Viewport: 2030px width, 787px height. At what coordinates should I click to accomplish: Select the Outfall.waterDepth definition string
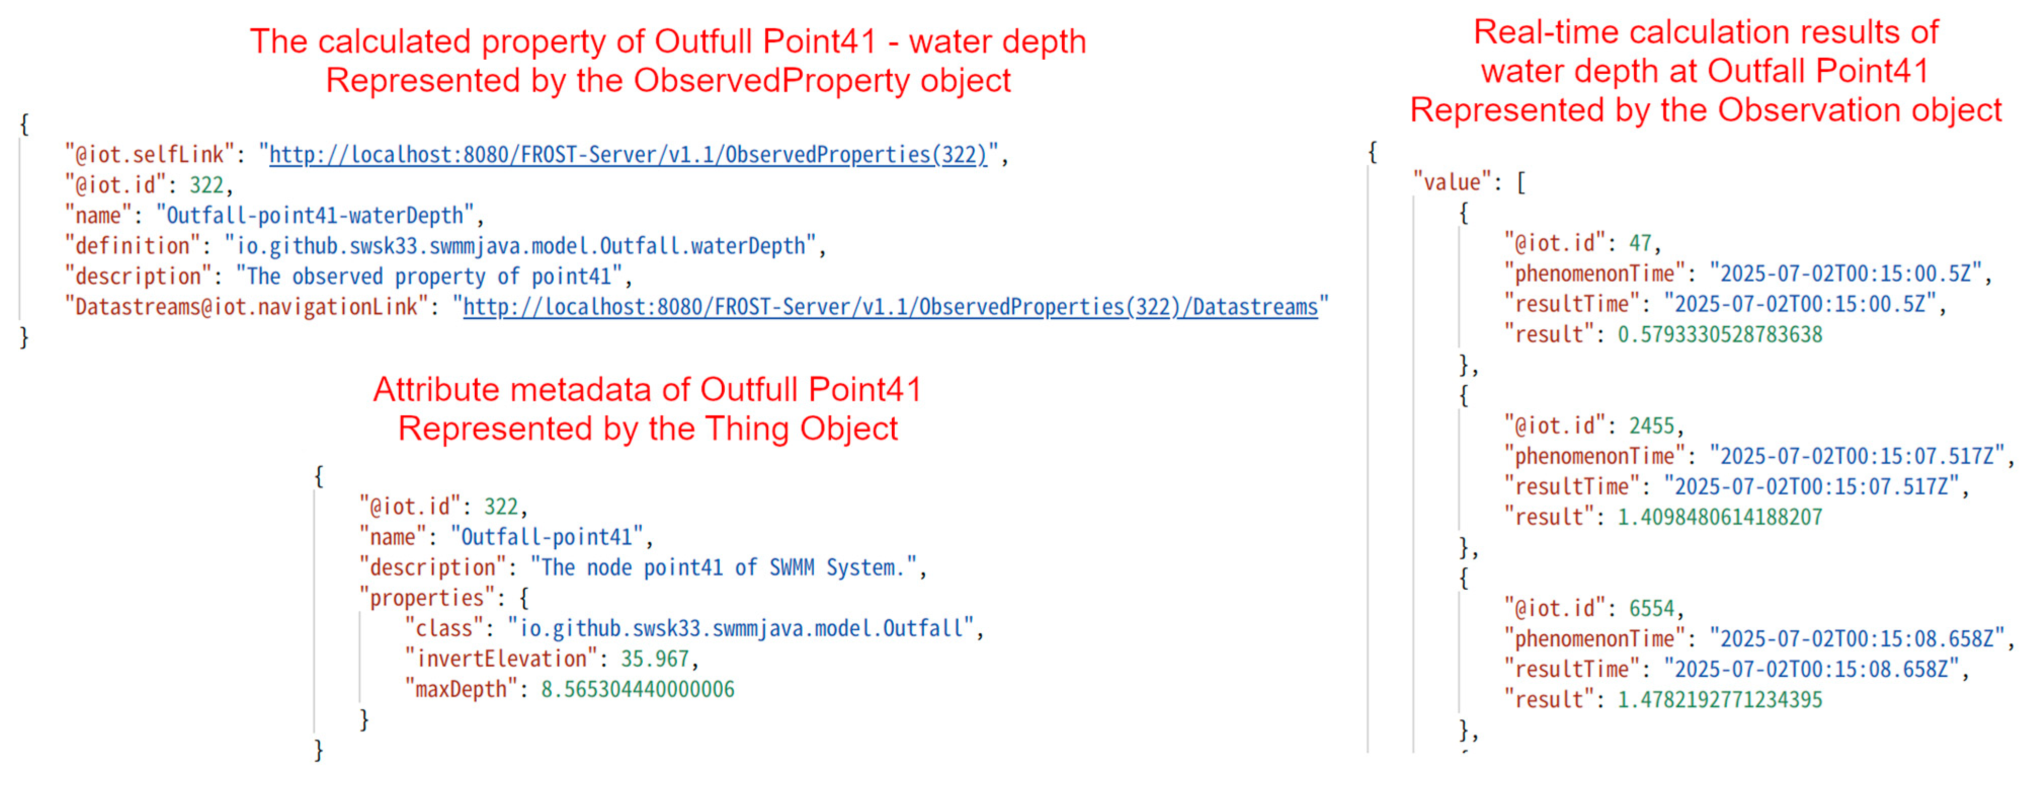(520, 246)
